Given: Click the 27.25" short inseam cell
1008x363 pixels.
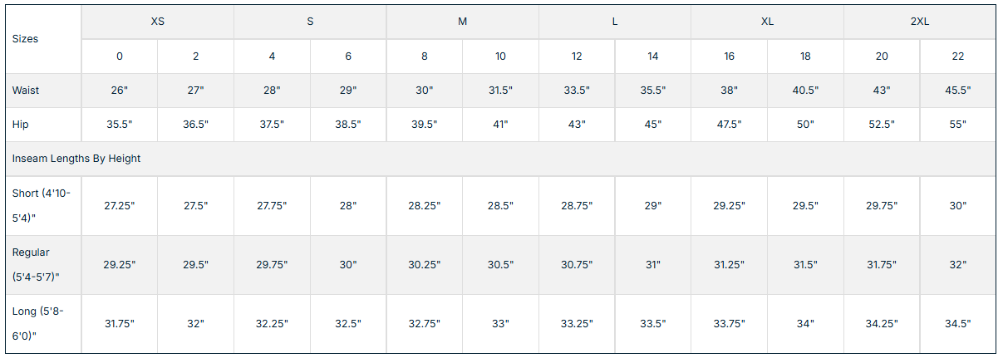Looking at the screenshot, I should point(120,205).
